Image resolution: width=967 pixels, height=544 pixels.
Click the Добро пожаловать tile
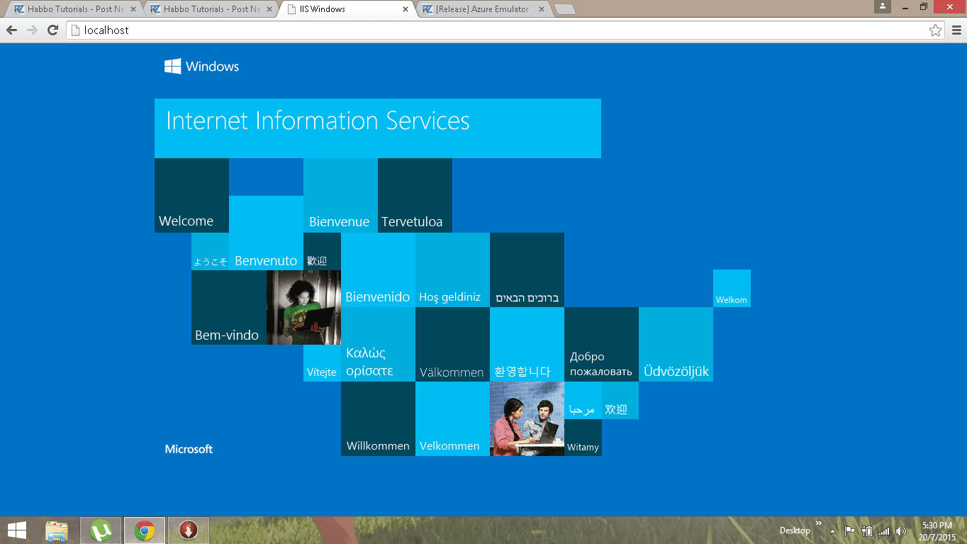pos(601,344)
